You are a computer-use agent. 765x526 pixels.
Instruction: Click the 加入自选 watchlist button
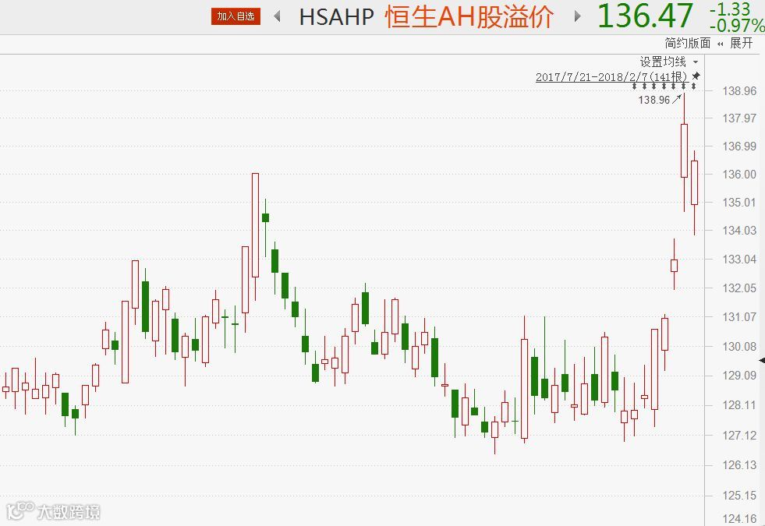[x=236, y=16]
